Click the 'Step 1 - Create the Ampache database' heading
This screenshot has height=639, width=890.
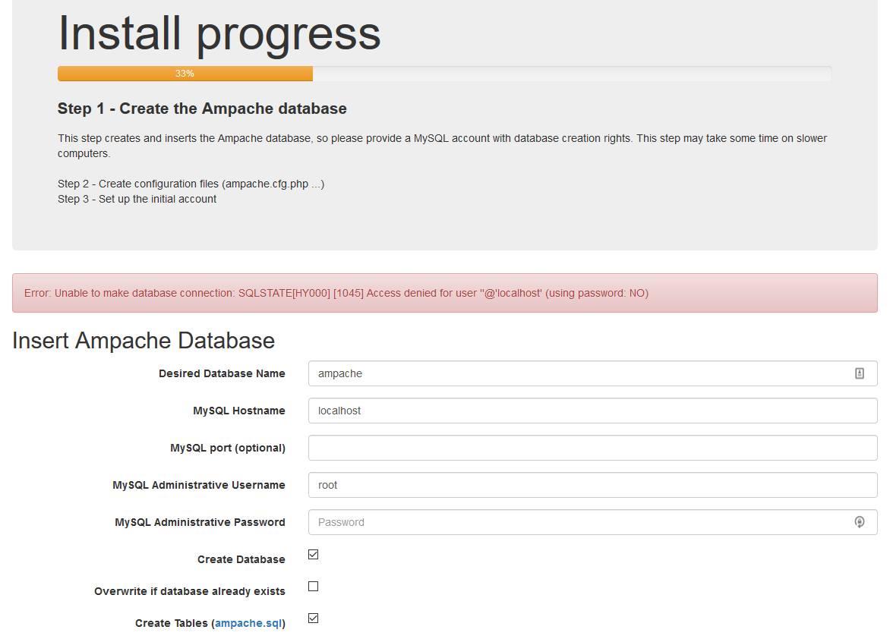pos(202,109)
